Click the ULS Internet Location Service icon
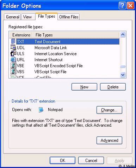136x168 pixels. click(x=13, y=53)
